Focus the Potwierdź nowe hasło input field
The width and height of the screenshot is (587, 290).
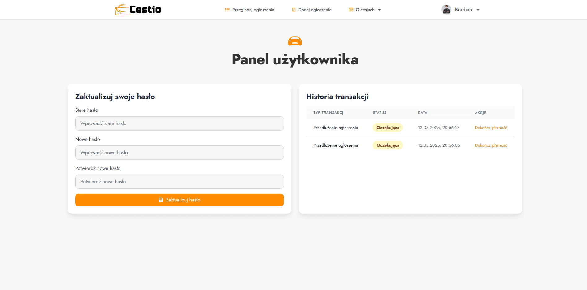[x=179, y=182]
